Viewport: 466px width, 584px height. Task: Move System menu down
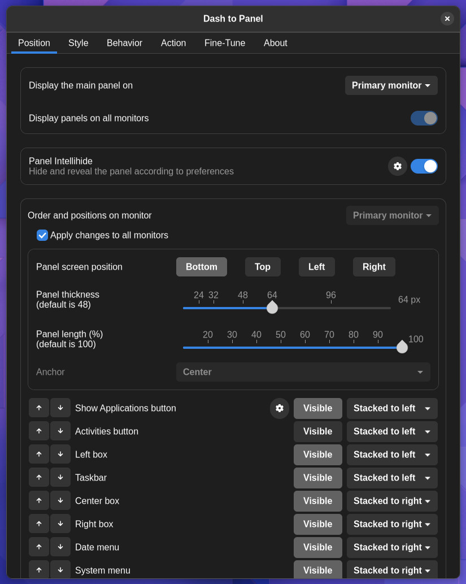(60, 570)
